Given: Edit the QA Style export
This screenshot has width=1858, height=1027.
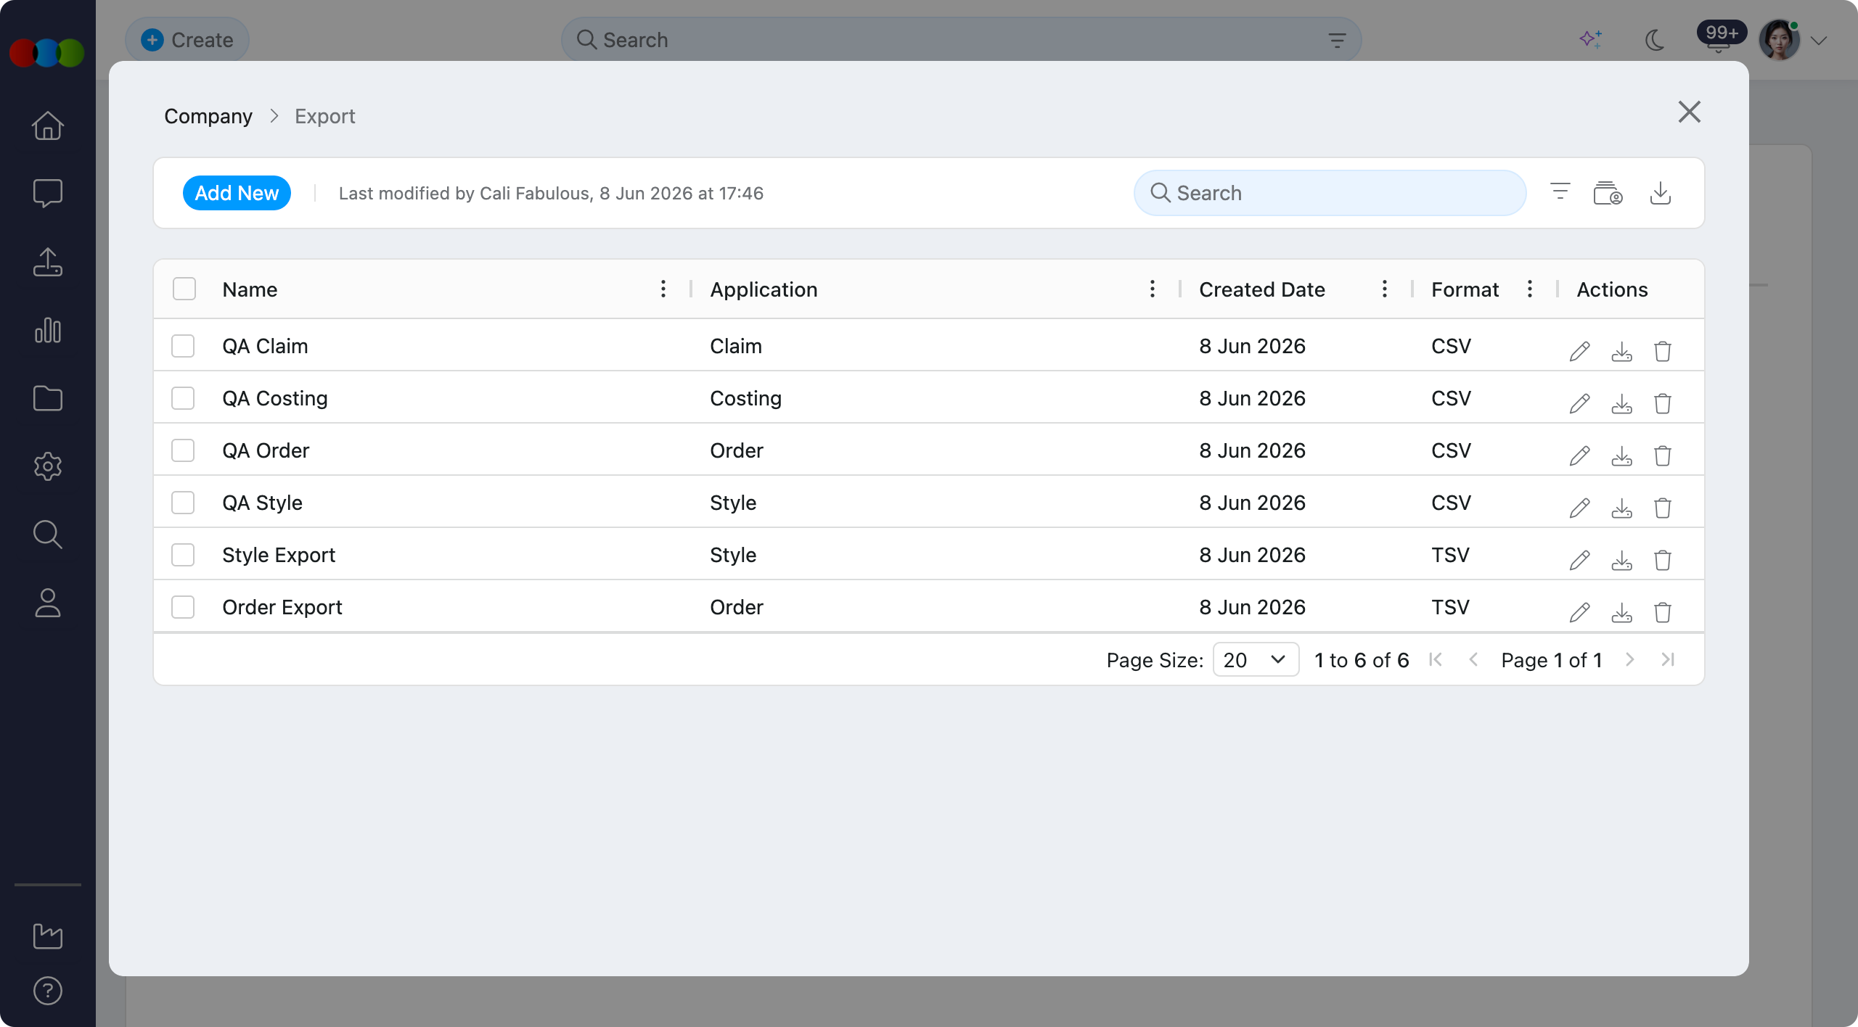Looking at the screenshot, I should point(1580,508).
